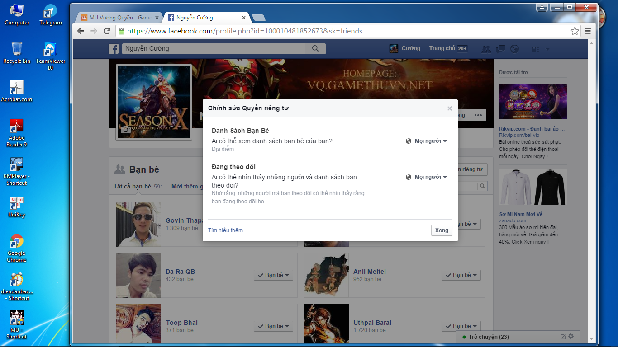Screen dimensions: 618x347
Task: Click the search magnifier in Facebook bar
Action: click(315, 49)
